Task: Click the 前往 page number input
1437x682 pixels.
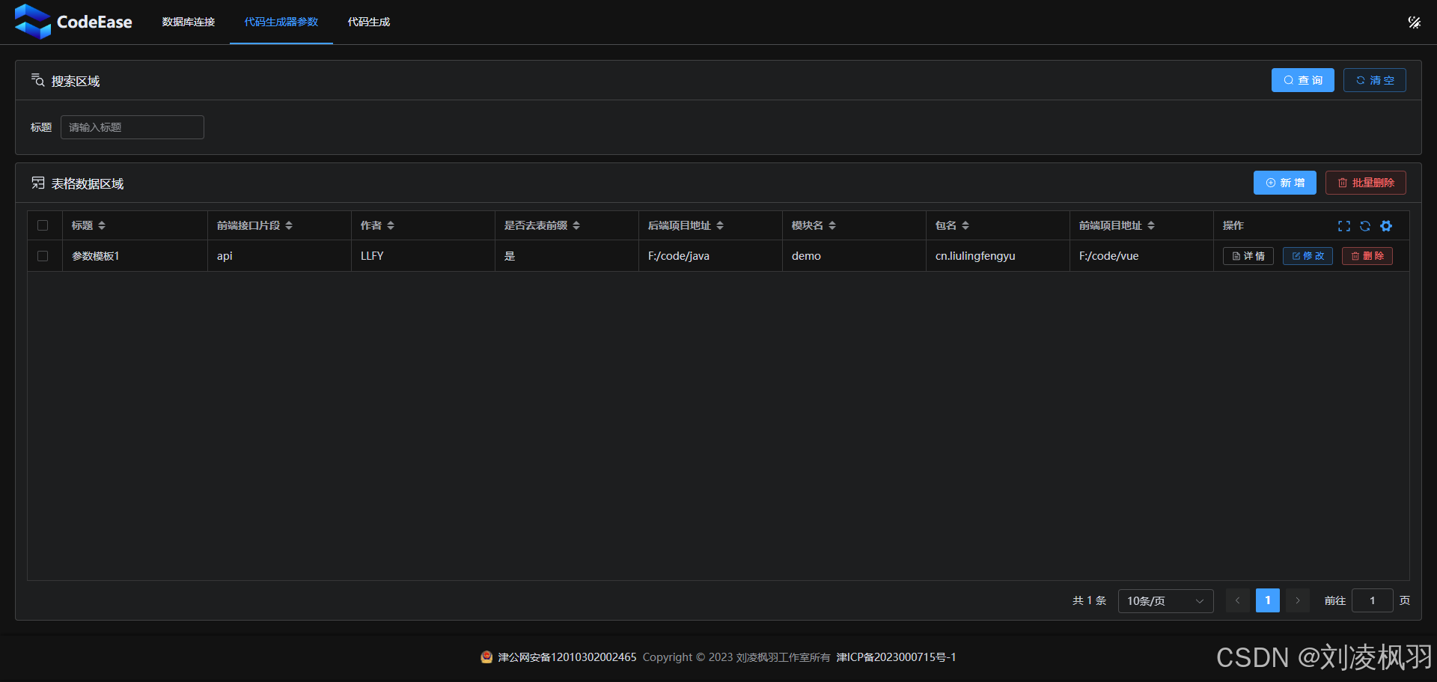Action: (1373, 600)
